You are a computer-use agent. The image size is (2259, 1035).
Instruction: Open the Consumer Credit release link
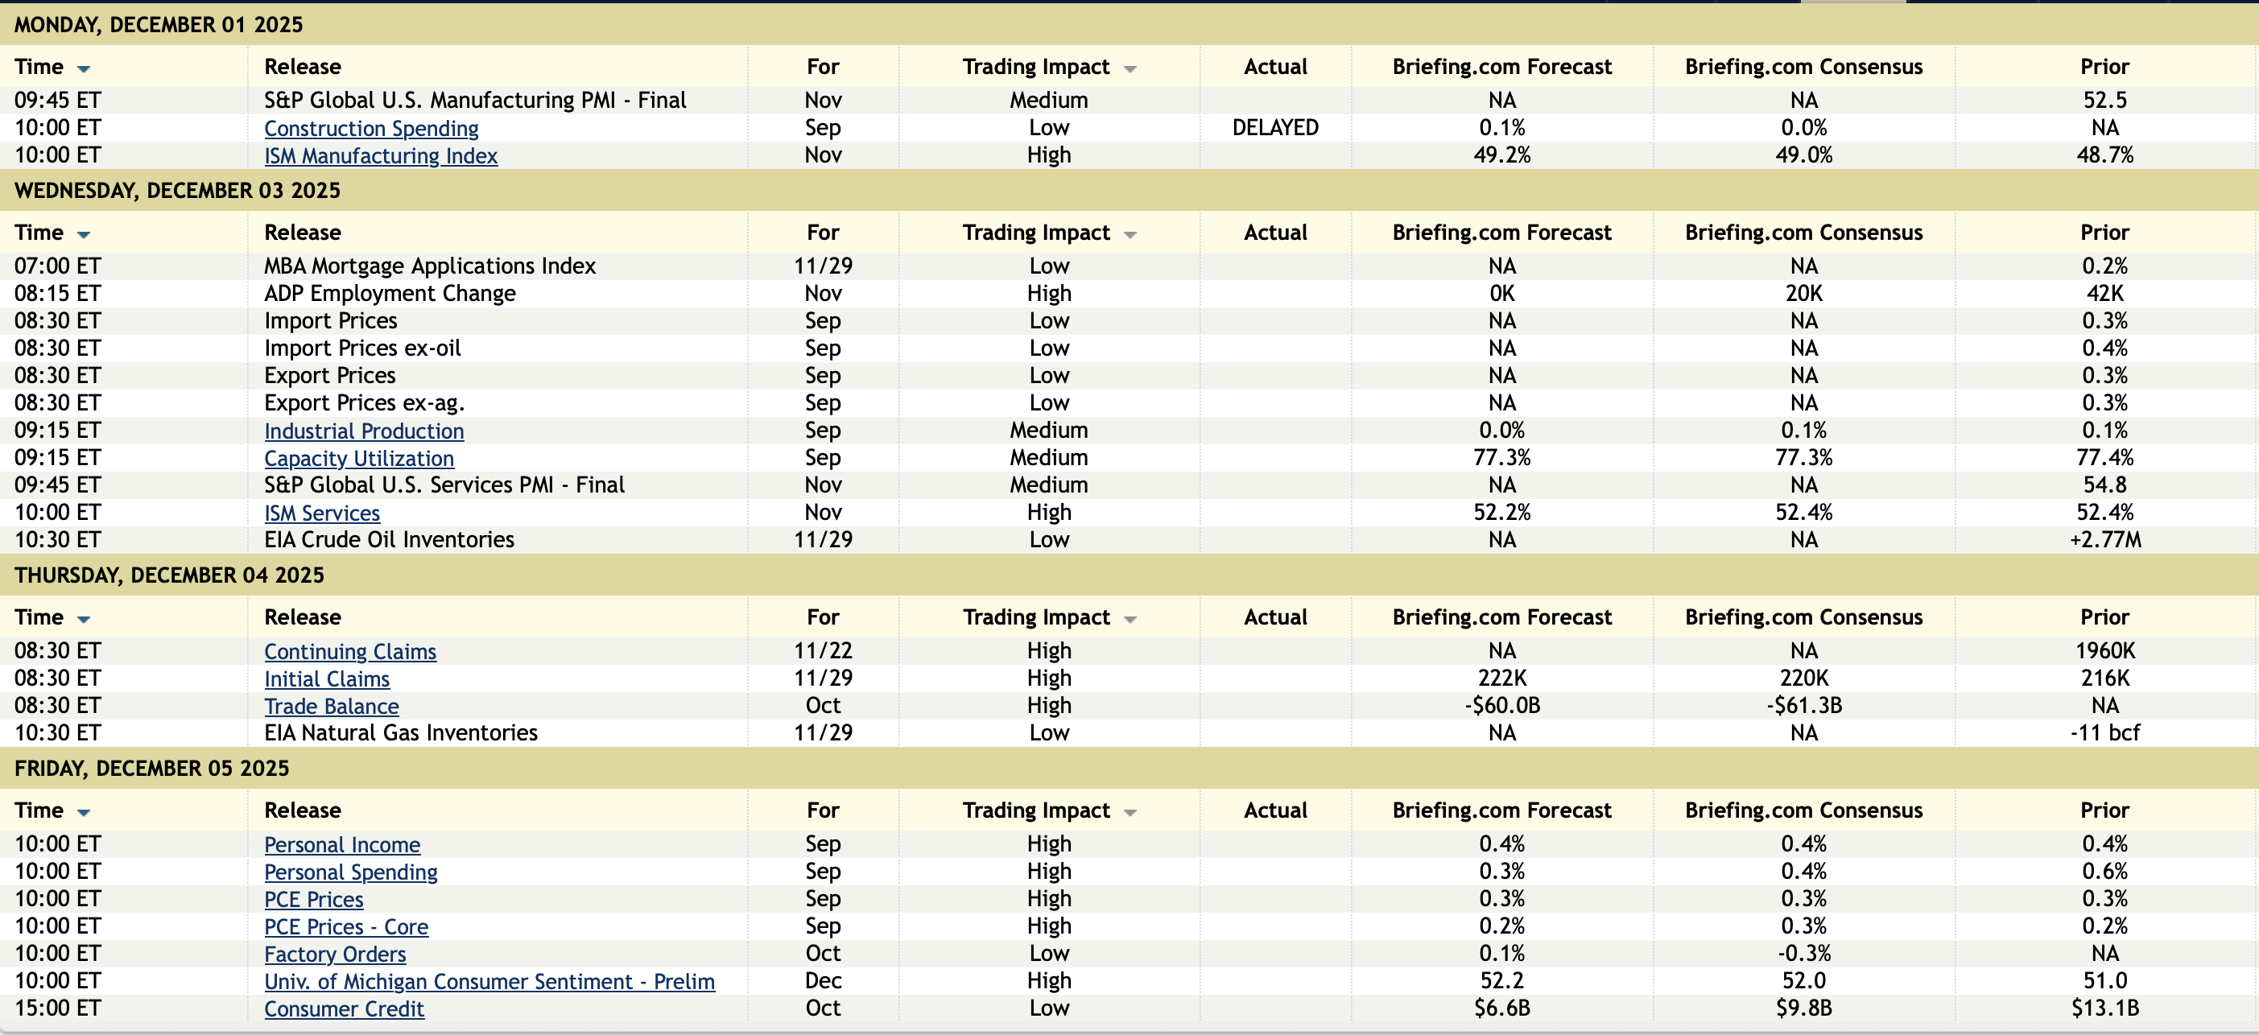click(x=344, y=1008)
